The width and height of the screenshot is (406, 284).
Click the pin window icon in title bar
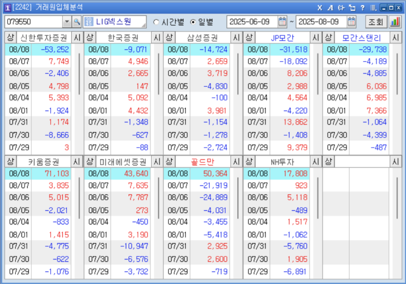[352, 8]
